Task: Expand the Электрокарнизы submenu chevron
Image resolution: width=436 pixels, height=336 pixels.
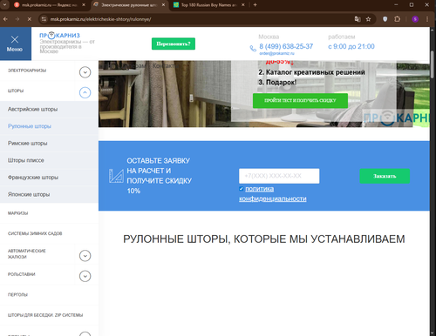Action: click(85, 72)
